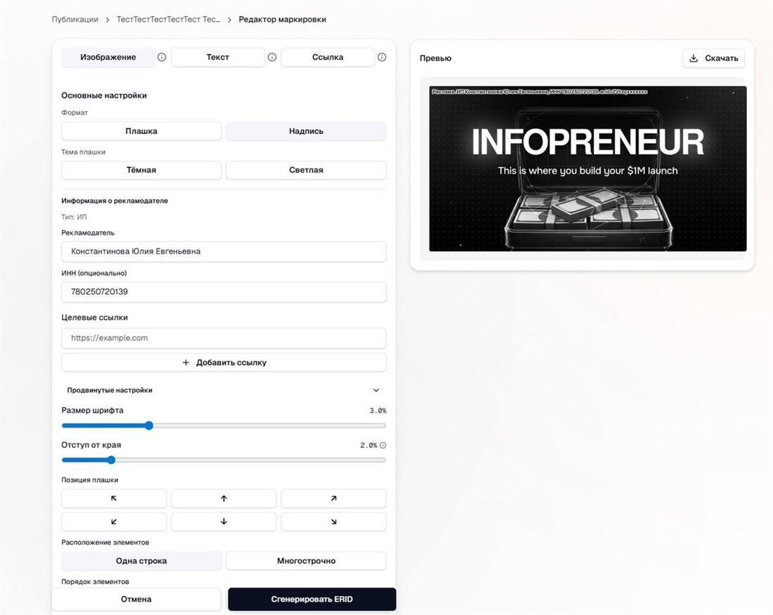
Task: Click info icon beside Отступ от края value
Action: click(383, 445)
